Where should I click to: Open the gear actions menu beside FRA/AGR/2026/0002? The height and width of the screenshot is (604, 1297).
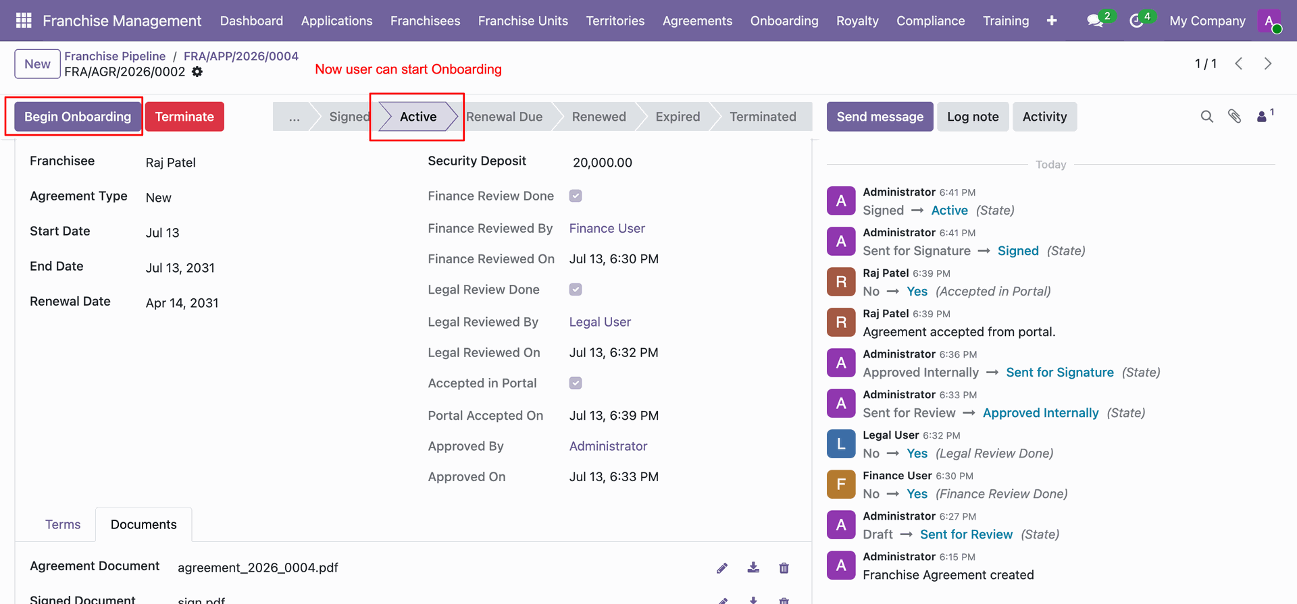(197, 72)
